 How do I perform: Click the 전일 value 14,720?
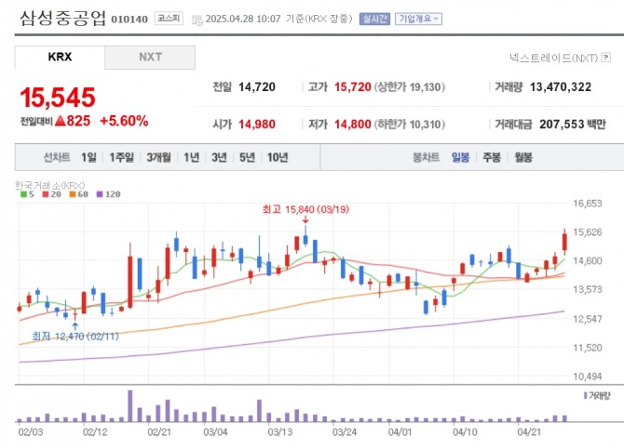(257, 87)
